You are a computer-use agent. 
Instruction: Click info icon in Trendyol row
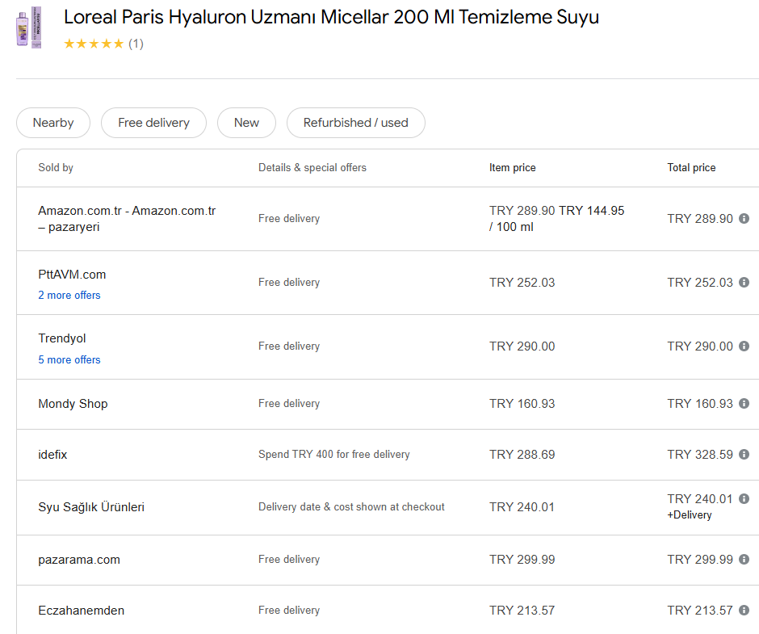coord(744,346)
